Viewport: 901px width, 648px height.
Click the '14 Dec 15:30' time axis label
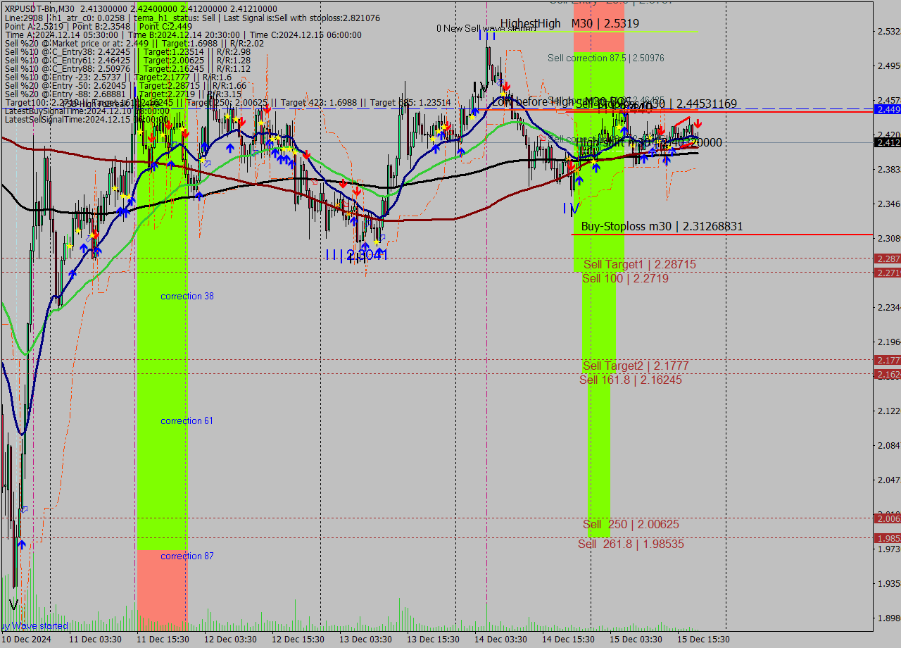568,640
